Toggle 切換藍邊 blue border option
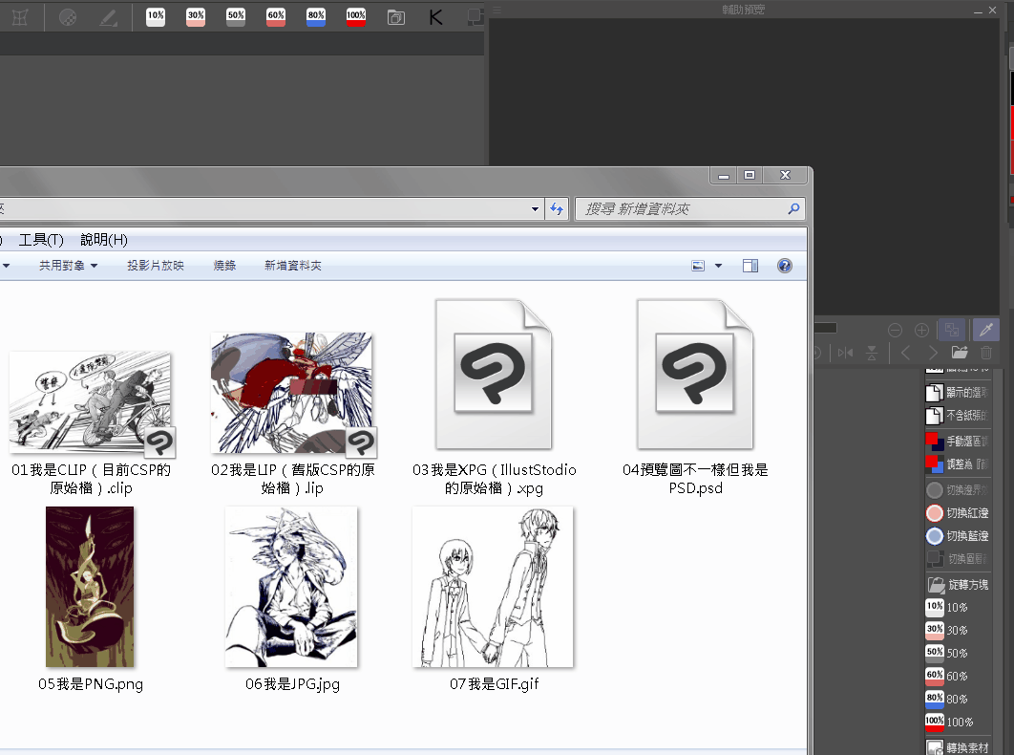Viewport: 1014px width, 755px height. pos(957,536)
